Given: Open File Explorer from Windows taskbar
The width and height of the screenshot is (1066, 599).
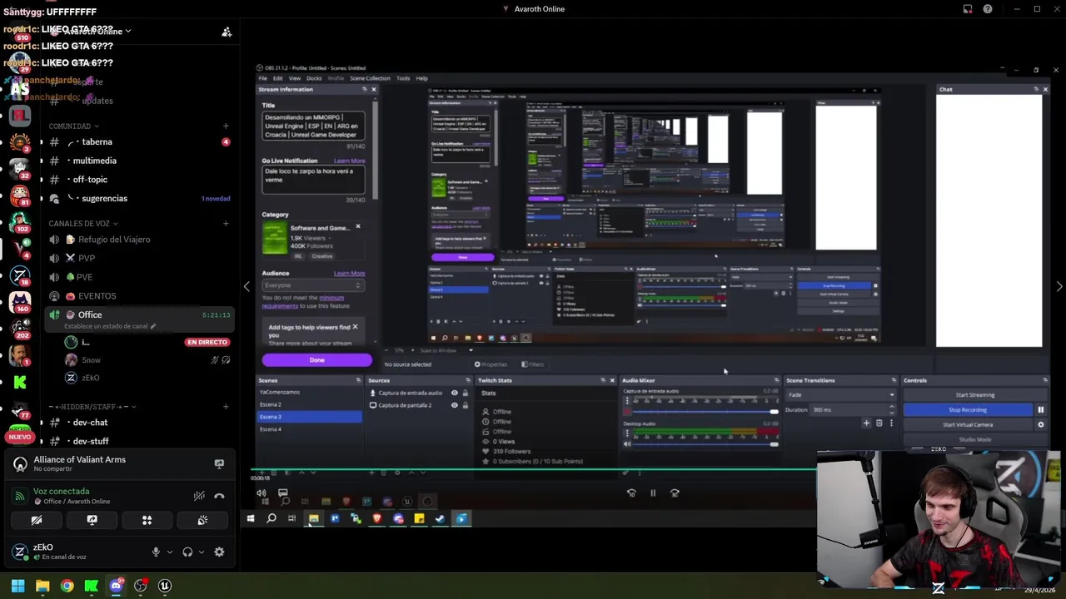Looking at the screenshot, I should 42,586.
